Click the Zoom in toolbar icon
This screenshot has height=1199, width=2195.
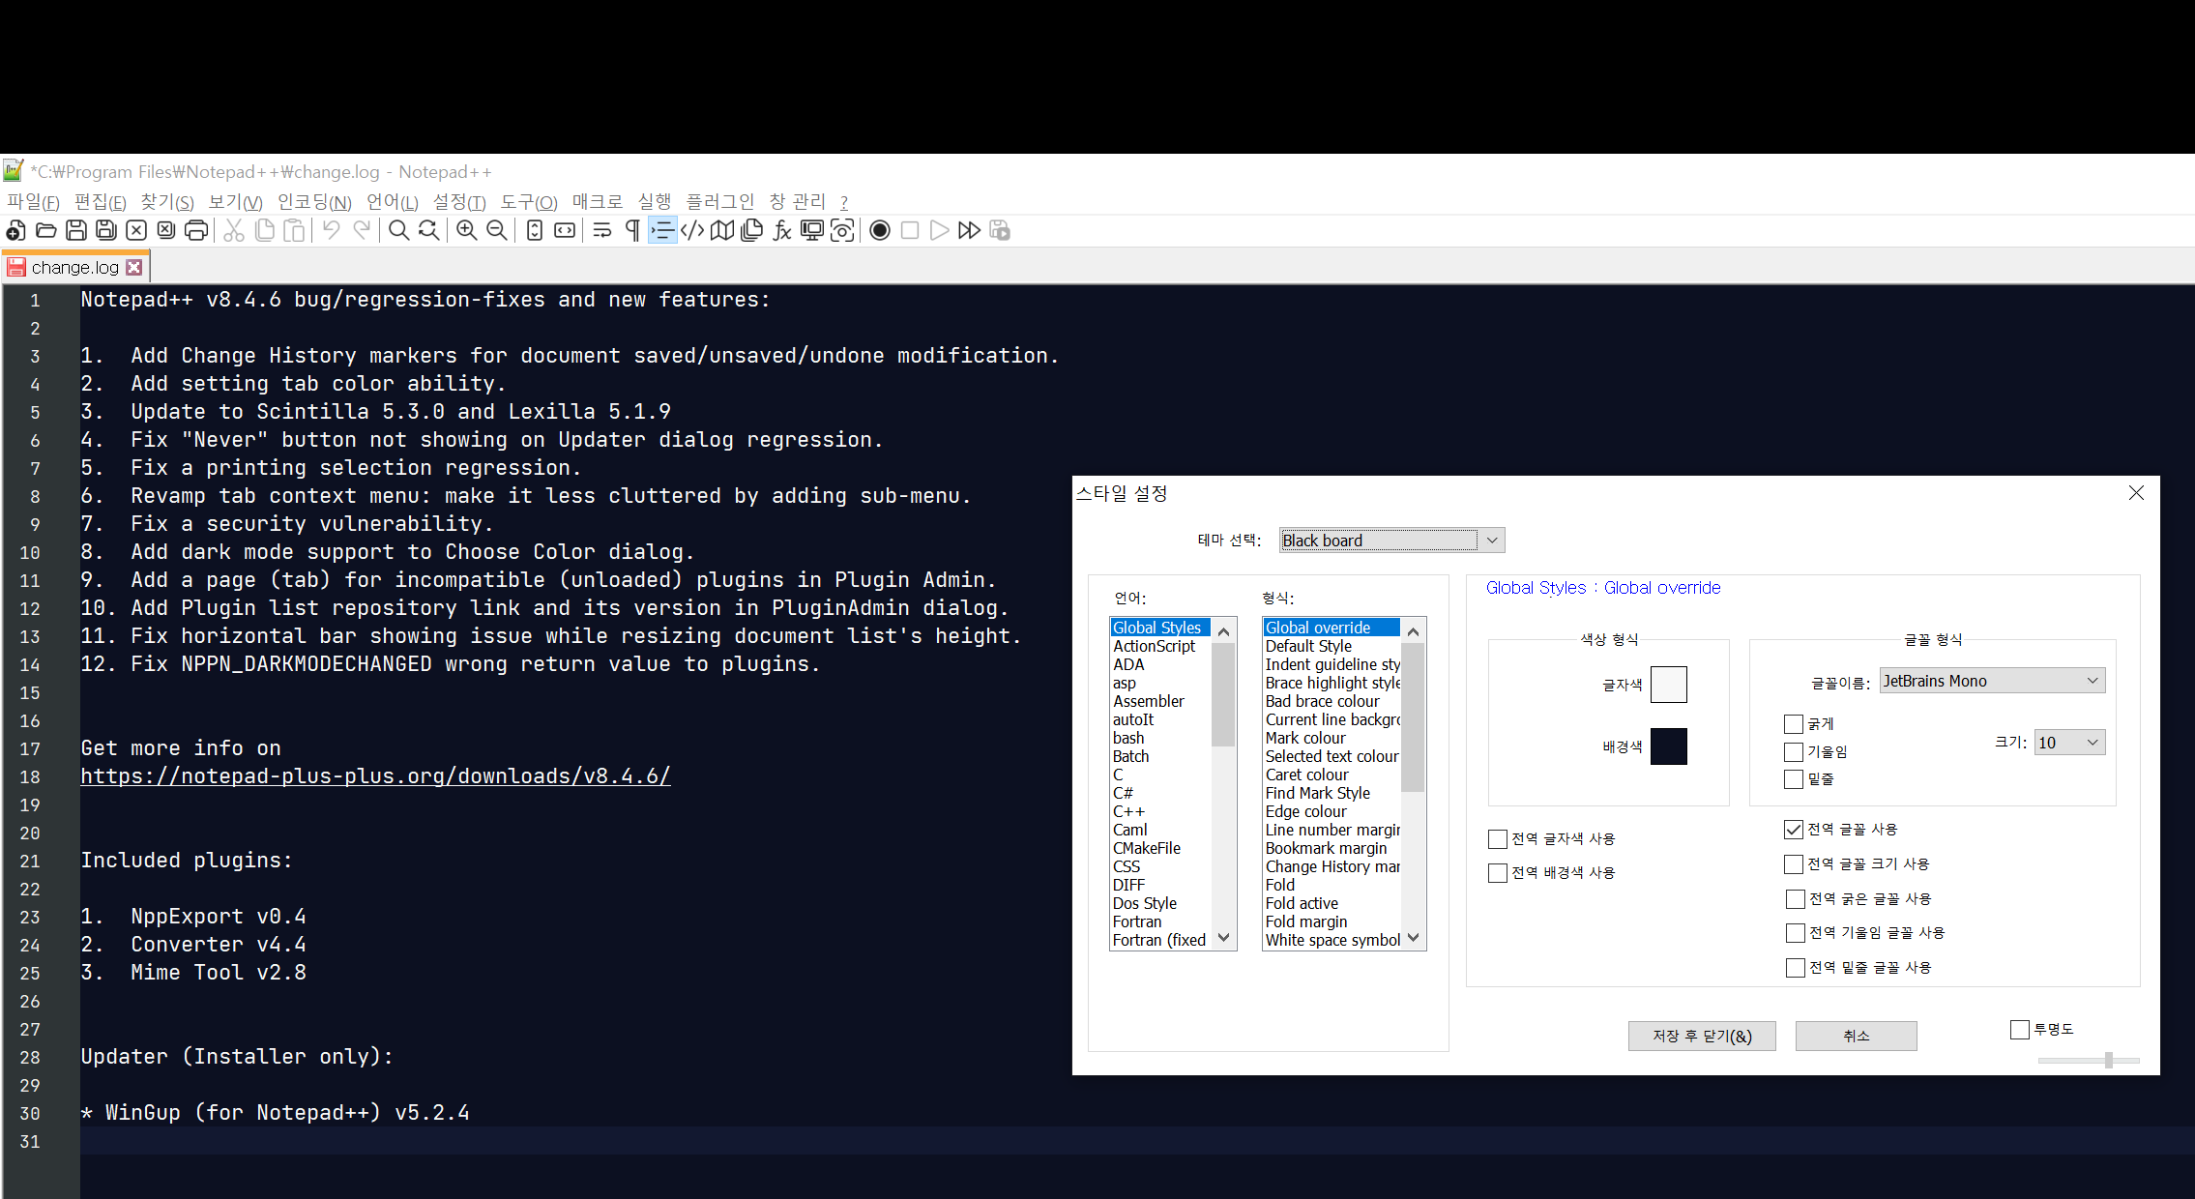pos(466,230)
